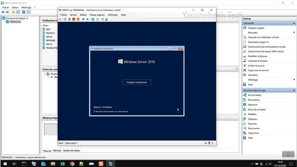Open Affichage menu in SRV01 window
The image size is (297, 167).
113,15
